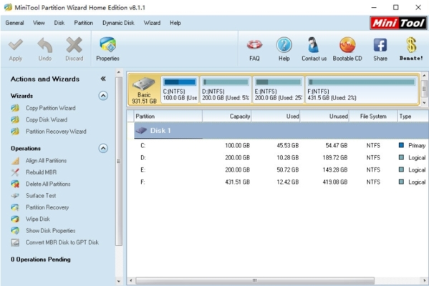
Task: Click the Show Disk Properties icon
Action: click(15, 231)
